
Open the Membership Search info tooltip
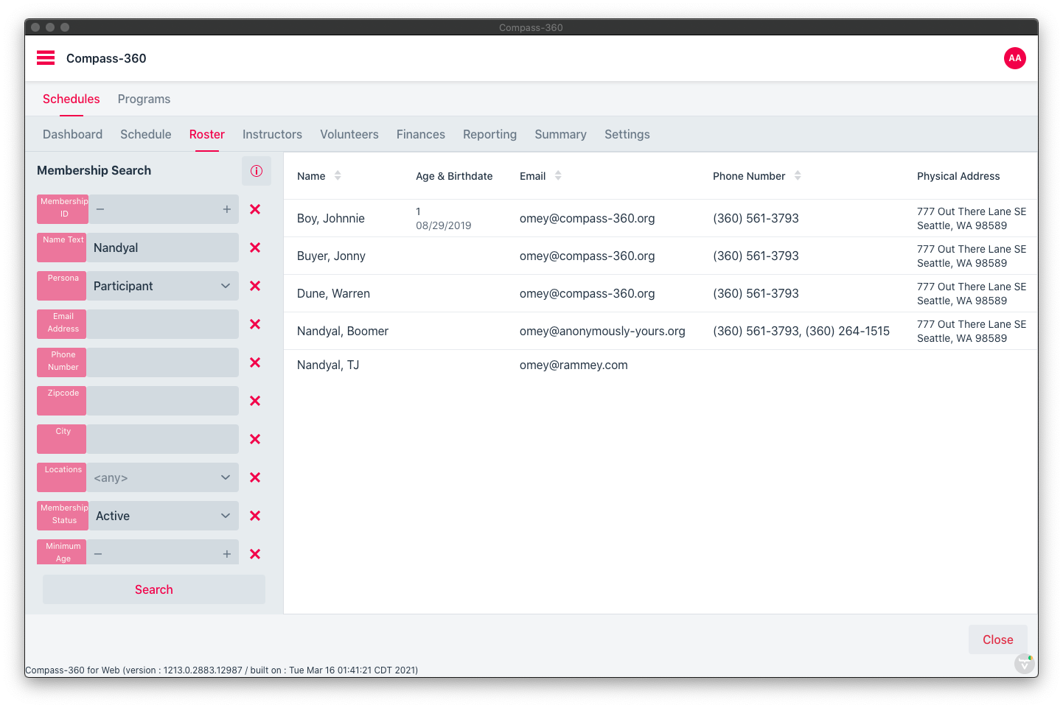257,170
